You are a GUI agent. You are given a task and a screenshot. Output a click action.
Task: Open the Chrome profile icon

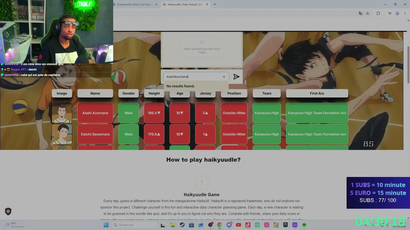click(397, 13)
